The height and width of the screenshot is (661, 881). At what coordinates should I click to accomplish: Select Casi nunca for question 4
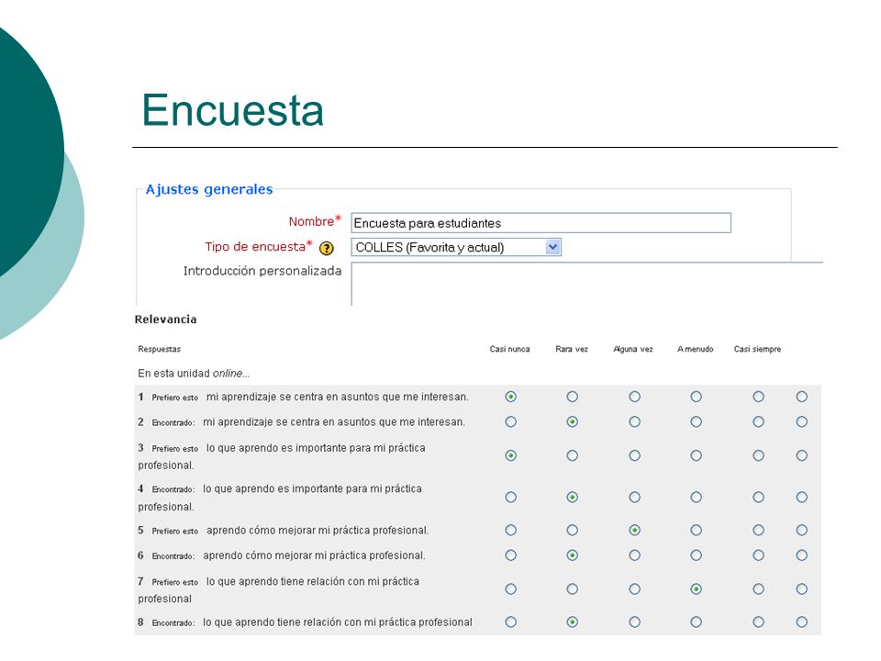click(x=511, y=497)
